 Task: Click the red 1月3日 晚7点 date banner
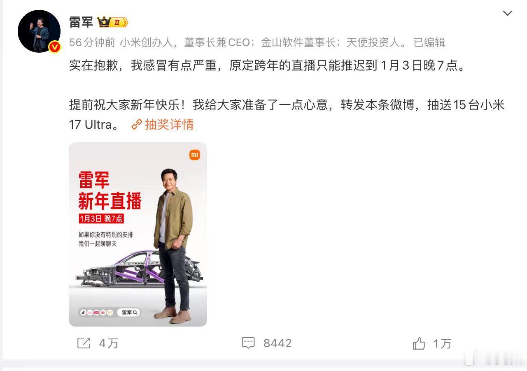tap(102, 219)
